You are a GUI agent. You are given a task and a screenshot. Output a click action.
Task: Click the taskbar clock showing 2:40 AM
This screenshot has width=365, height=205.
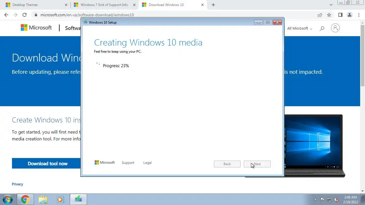click(x=350, y=200)
